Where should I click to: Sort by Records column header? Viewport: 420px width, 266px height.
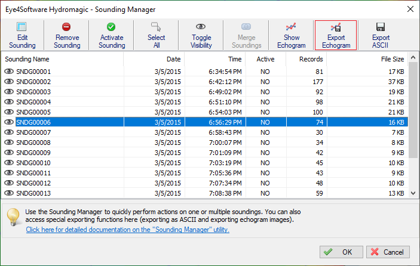[306, 59]
